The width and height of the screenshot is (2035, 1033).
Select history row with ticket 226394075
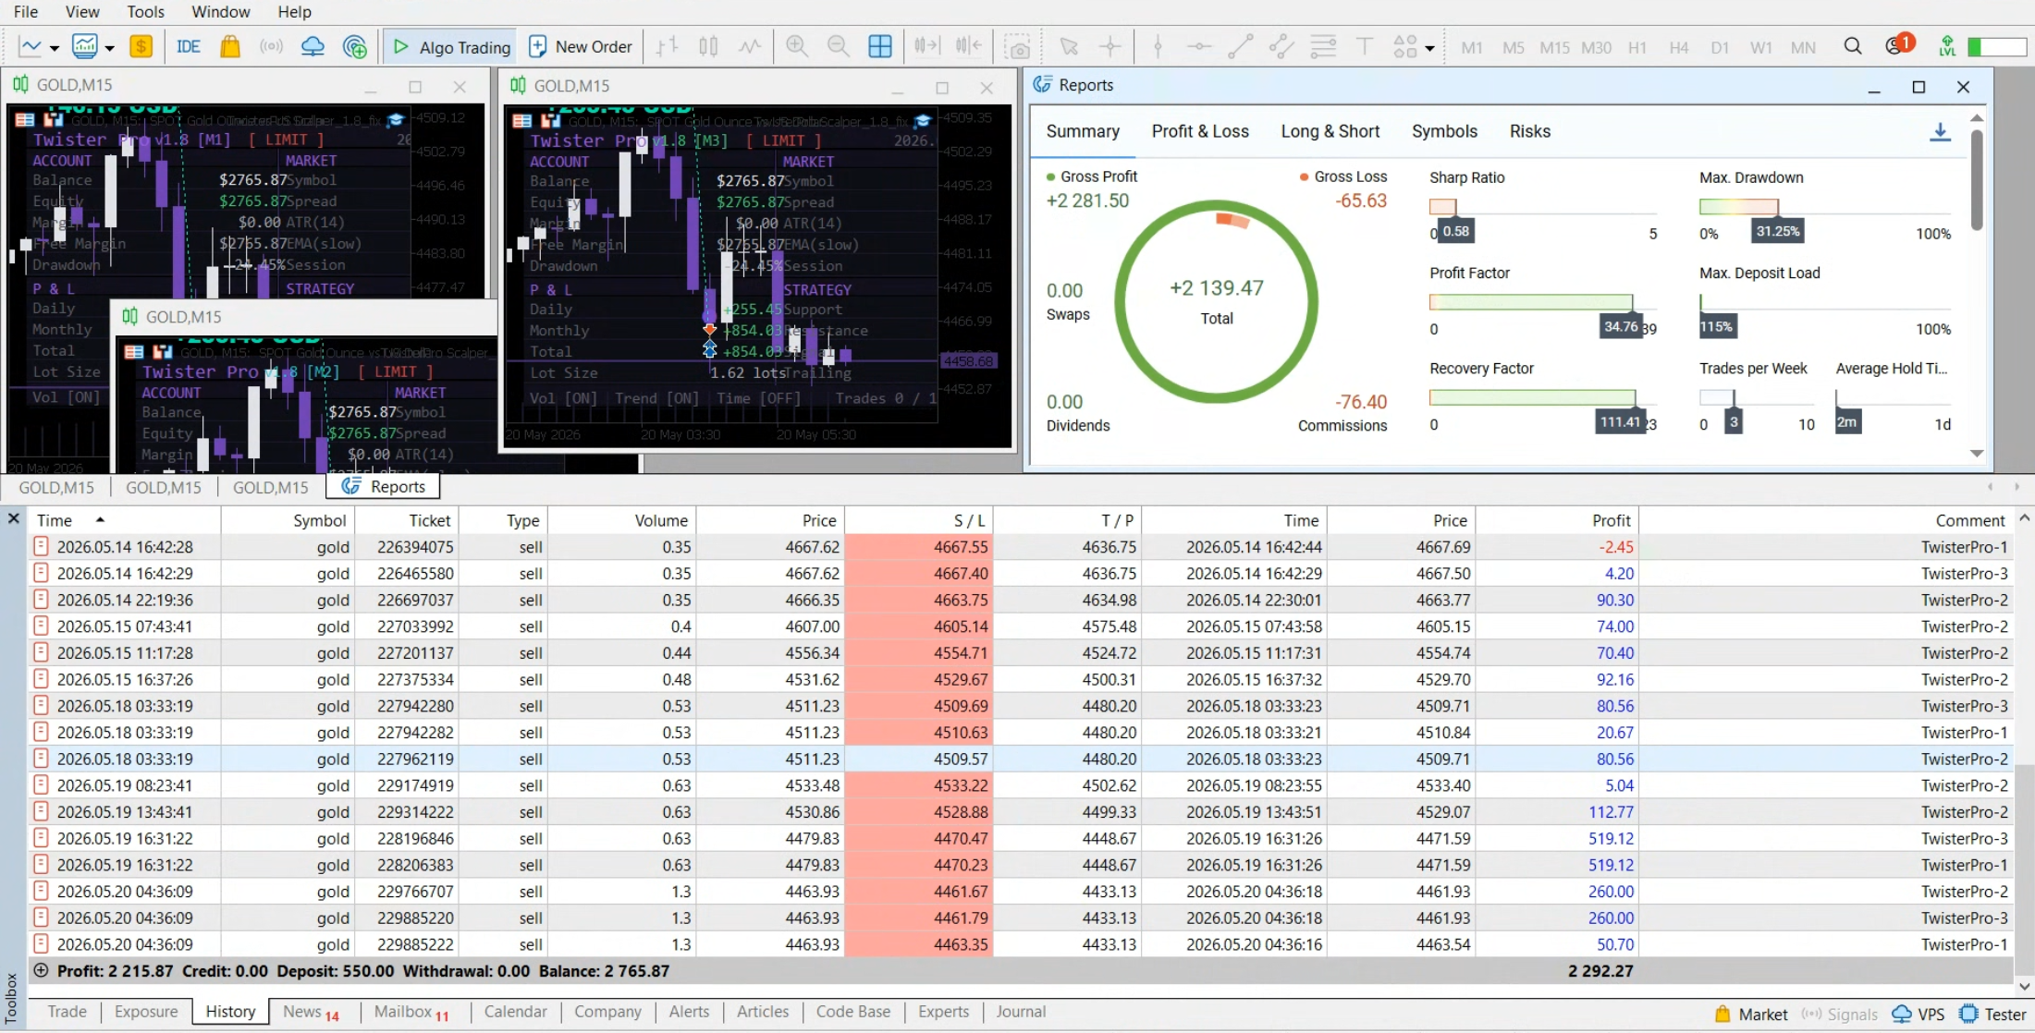pyautogui.click(x=1021, y=547)
